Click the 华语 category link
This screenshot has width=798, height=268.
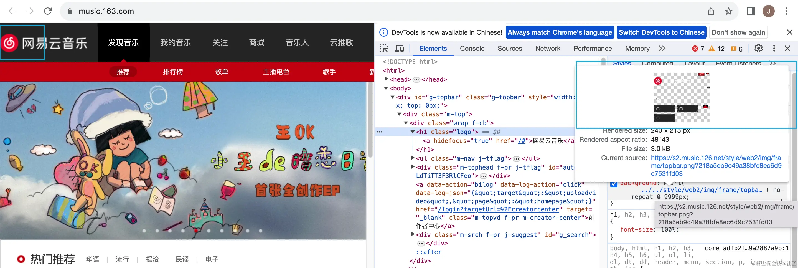(x=93, y=259)
